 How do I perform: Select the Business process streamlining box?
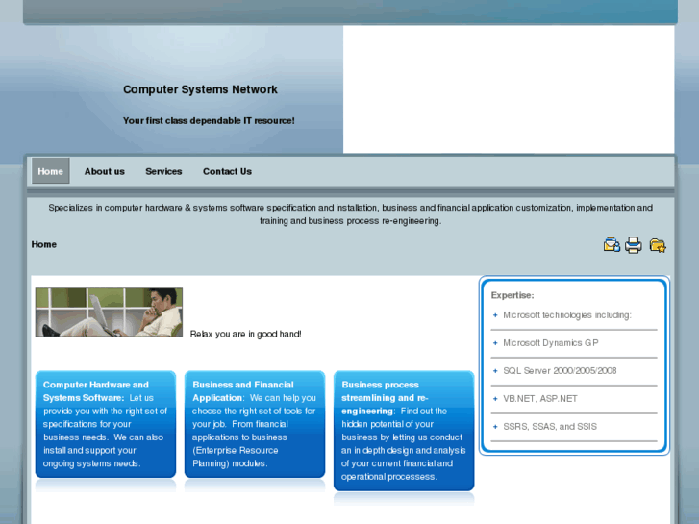[404, 431]
